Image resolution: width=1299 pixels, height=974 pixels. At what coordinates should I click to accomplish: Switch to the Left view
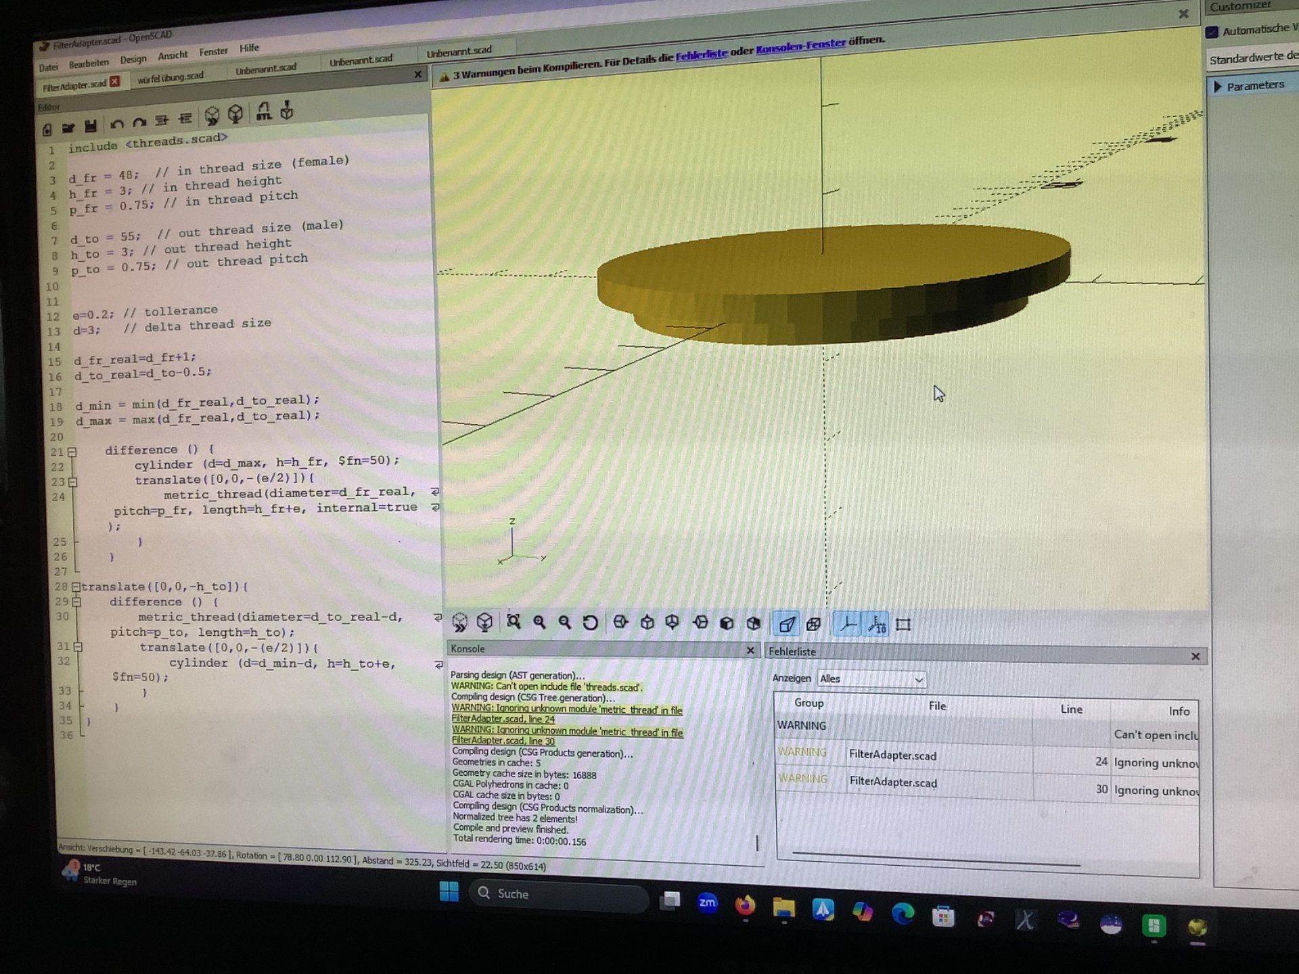pyautogui.click(x=700, y=623)
